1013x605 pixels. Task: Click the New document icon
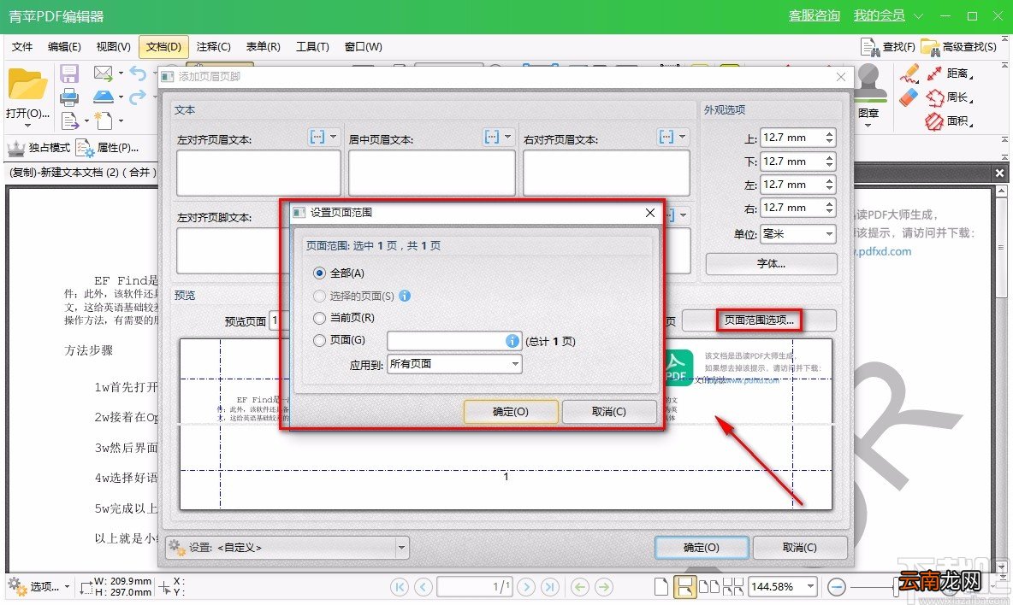click(104, 120)
